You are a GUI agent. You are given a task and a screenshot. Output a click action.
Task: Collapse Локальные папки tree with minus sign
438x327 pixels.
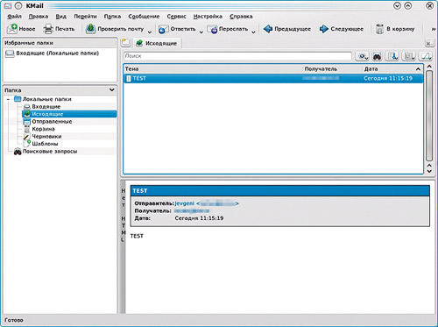pyautogui.click(x=8, y=99)
